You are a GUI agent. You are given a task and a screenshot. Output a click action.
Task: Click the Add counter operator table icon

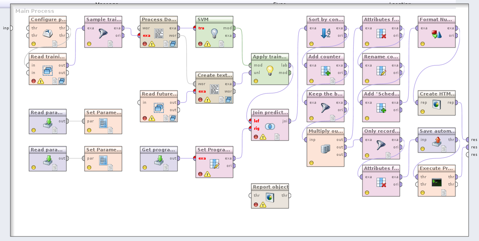[x=326, y=70]
